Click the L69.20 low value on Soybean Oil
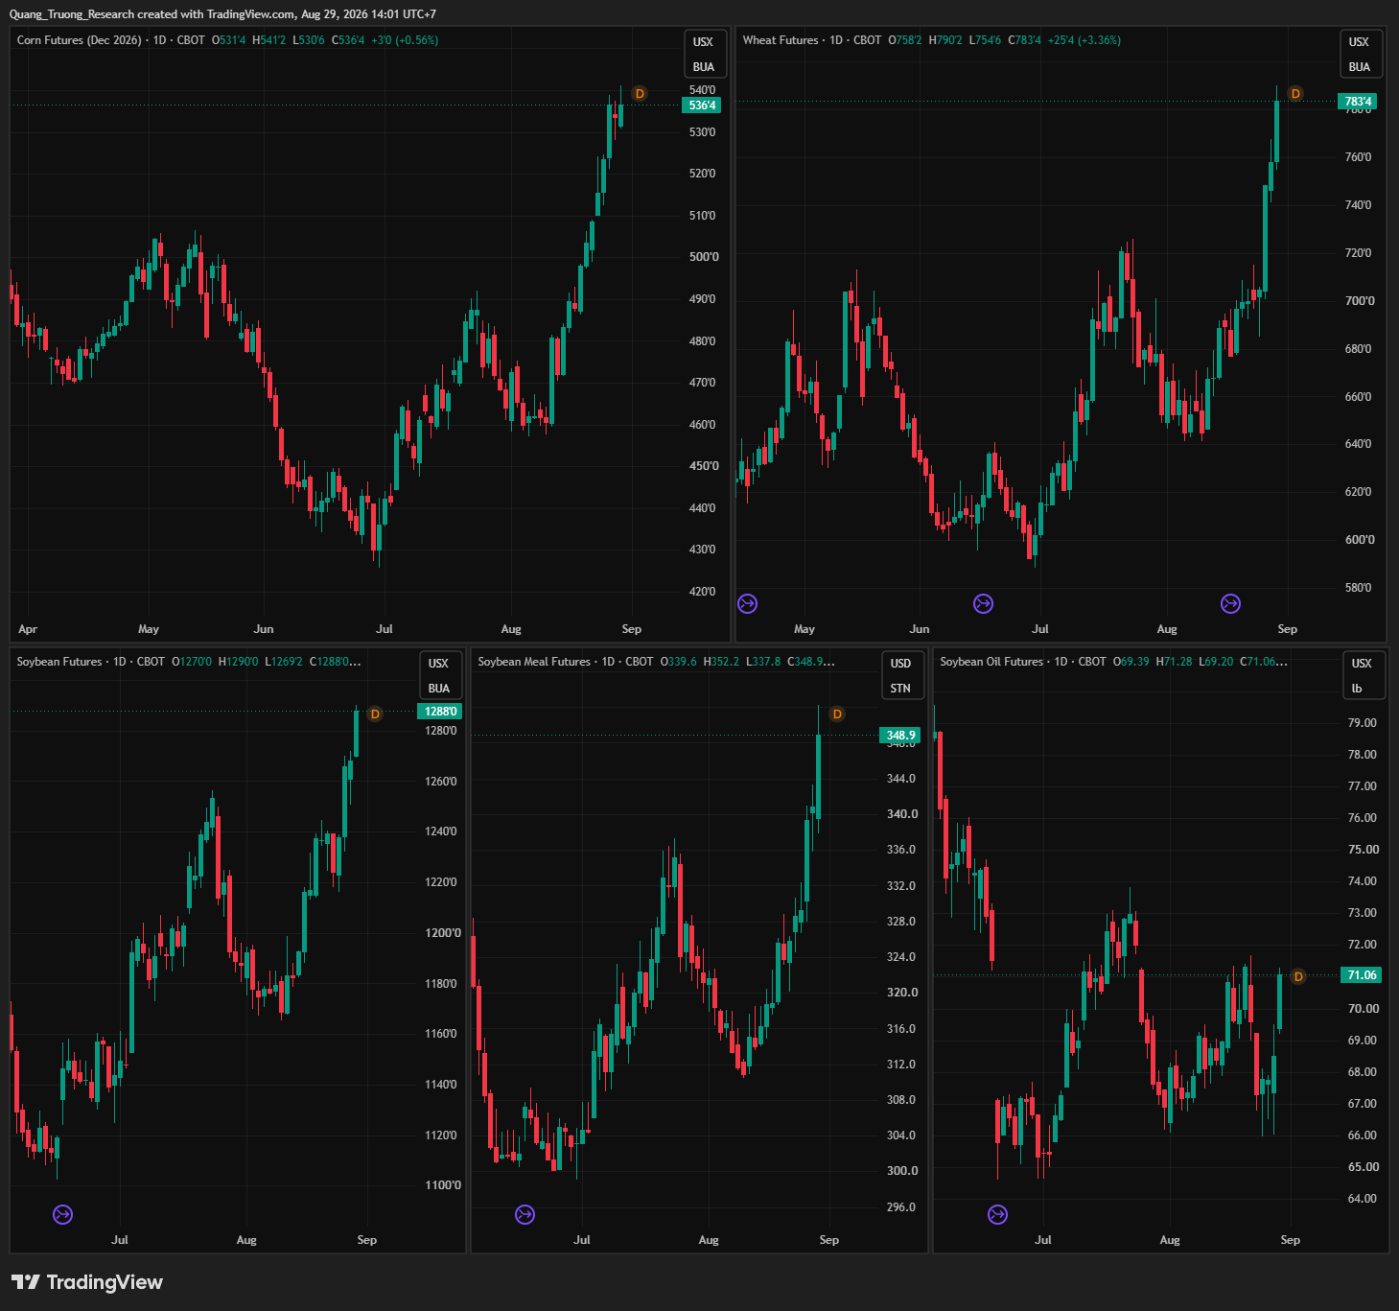1399x1311 pixels. (1216, 662)
